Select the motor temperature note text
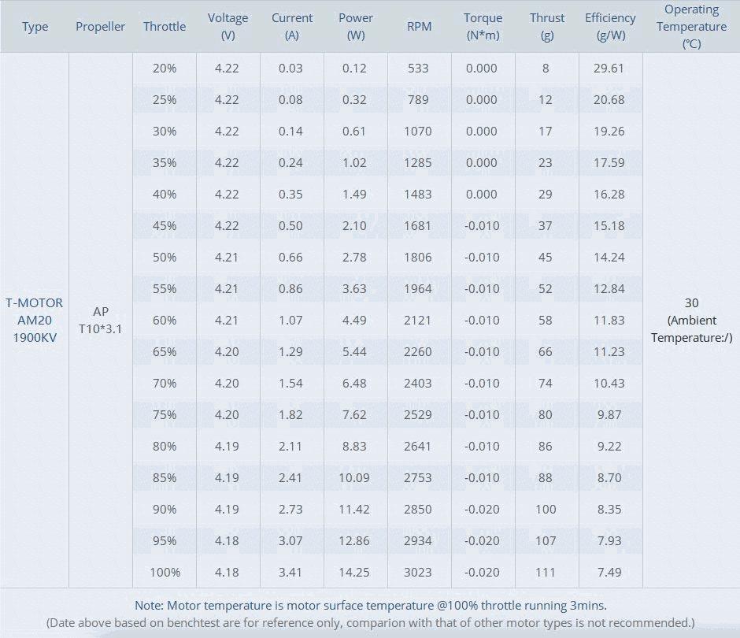This screenshot has width=740, height=638. 371,606
